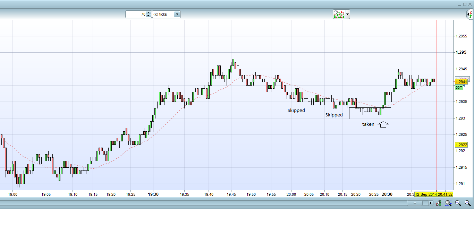Click the 1.2935 price axis label

tap(462, 102)
